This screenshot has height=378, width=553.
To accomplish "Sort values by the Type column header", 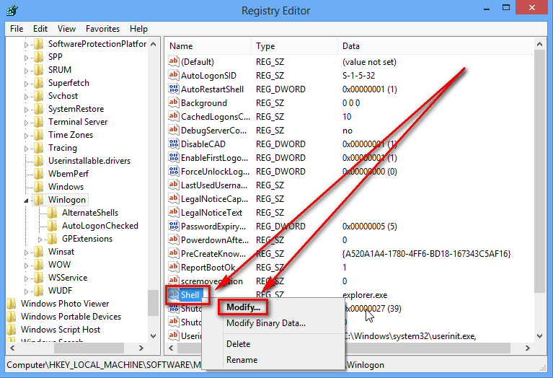I will (x=294, y=46).
